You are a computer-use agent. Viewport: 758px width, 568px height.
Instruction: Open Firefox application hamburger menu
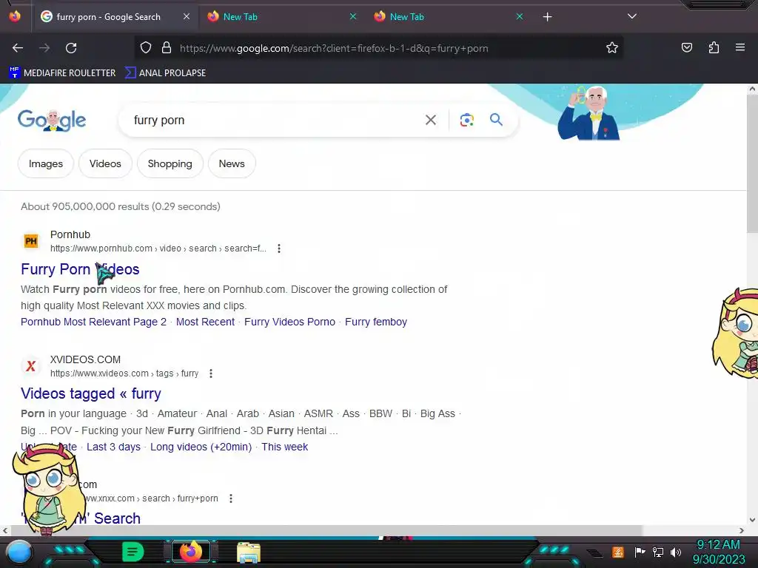740,47
